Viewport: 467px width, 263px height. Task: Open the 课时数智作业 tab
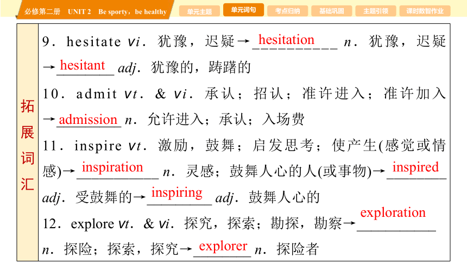425,11
